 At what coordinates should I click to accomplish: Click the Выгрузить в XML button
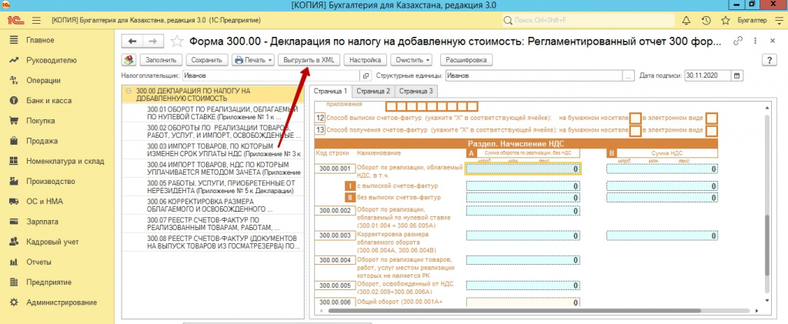309,59
